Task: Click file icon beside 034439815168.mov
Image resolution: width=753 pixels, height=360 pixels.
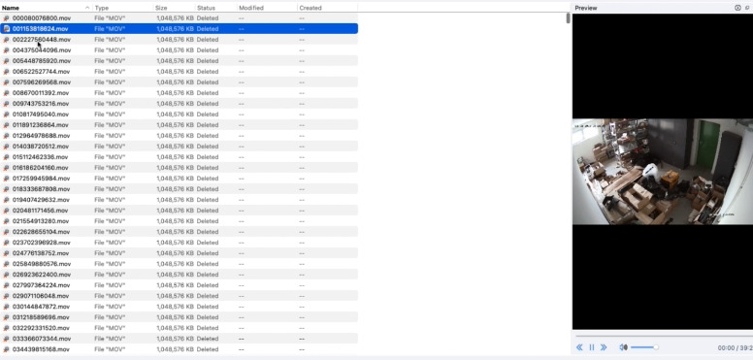Action: (6, 349)
